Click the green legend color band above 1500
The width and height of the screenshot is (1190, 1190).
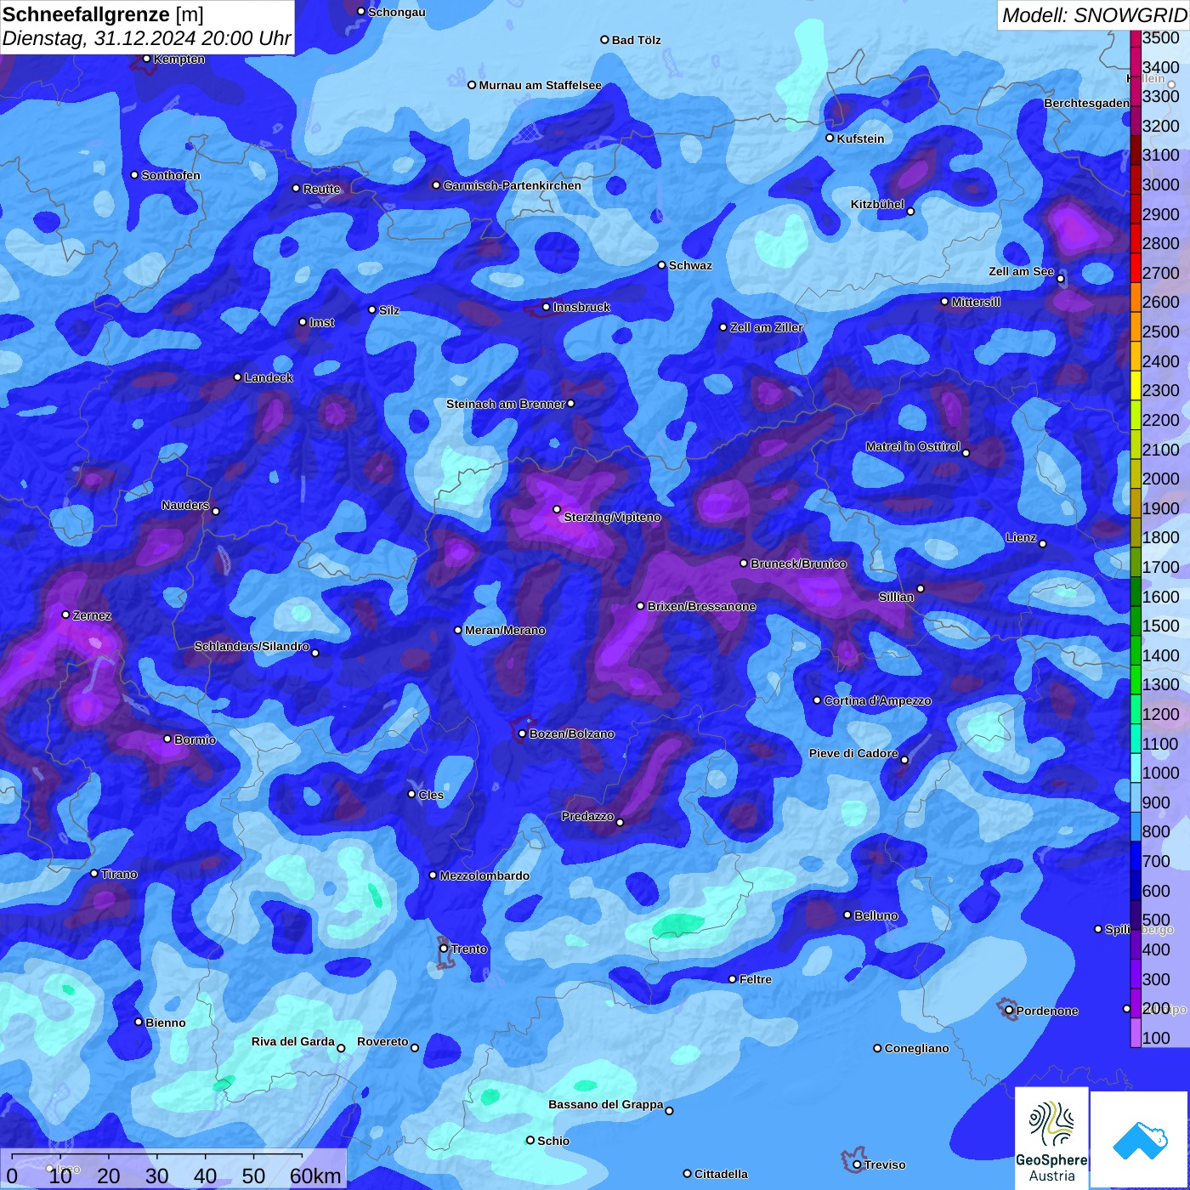[x=1135, y=620]
